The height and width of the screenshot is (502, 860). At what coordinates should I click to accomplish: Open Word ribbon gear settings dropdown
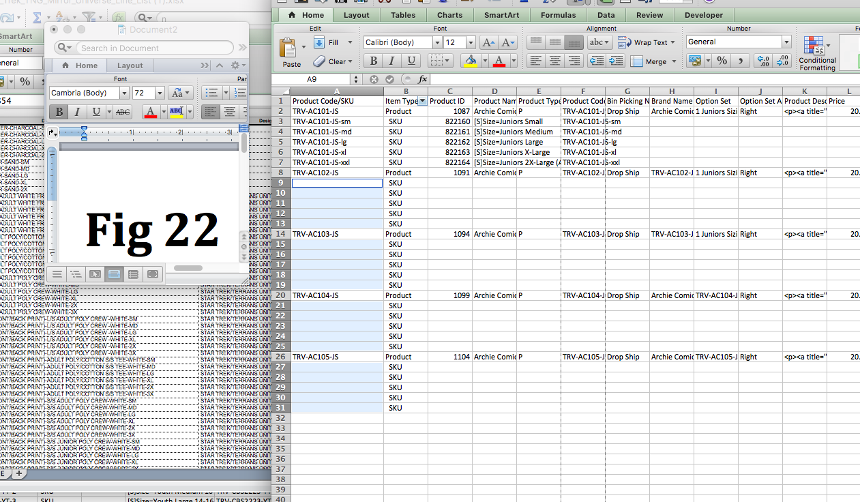coord(237,65)
